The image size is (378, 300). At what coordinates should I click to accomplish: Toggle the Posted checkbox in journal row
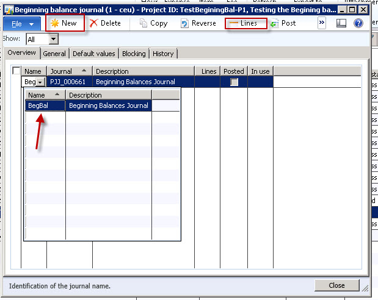(x=233, y=82)
